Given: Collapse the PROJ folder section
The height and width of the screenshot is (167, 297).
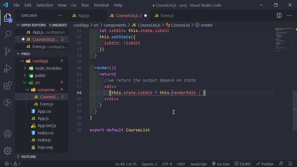Looking at the screenshot, I should click(42, 54).
